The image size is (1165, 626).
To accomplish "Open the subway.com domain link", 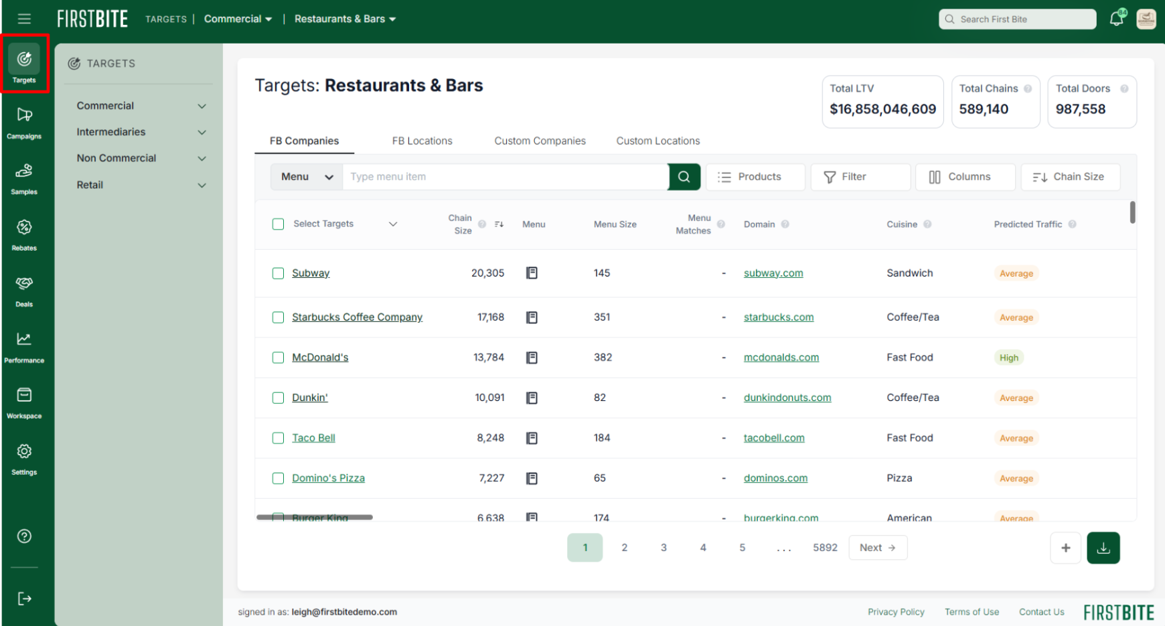I will (x=773, y=273).
